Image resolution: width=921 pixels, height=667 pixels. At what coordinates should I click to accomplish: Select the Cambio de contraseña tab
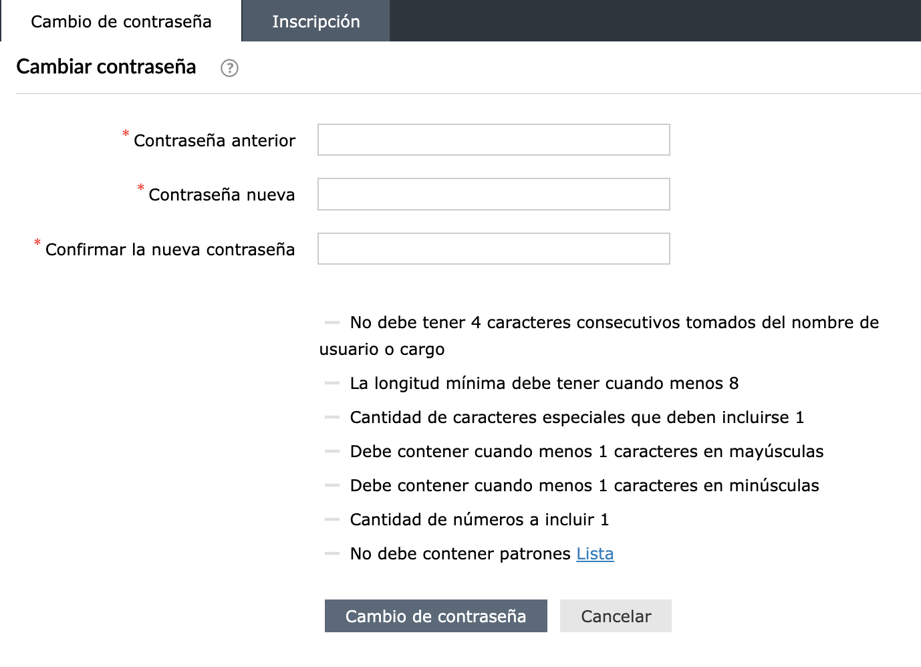pos(121,21)
